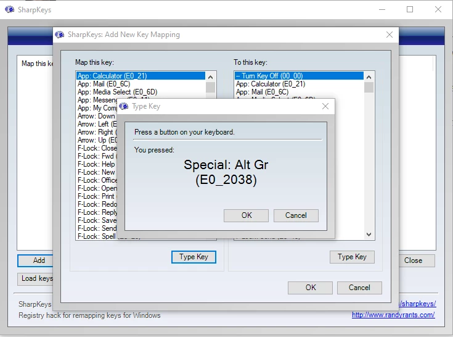The height and width of the screenshot is (337, 453).
Task: Click the Type Key dialog app icon
Action: point(124,106)
